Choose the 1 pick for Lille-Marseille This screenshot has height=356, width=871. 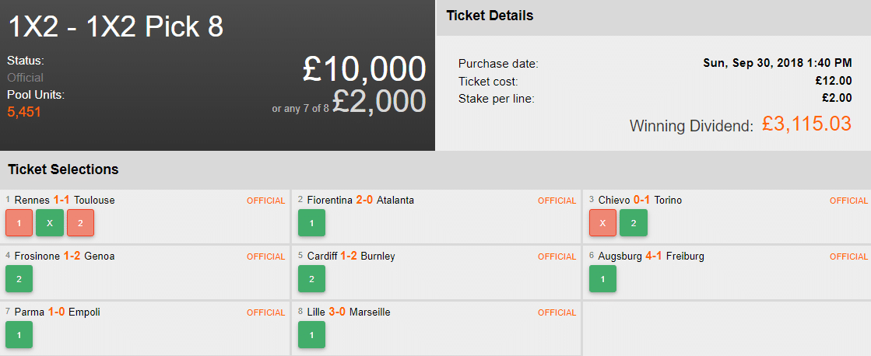tap(311, 334)
